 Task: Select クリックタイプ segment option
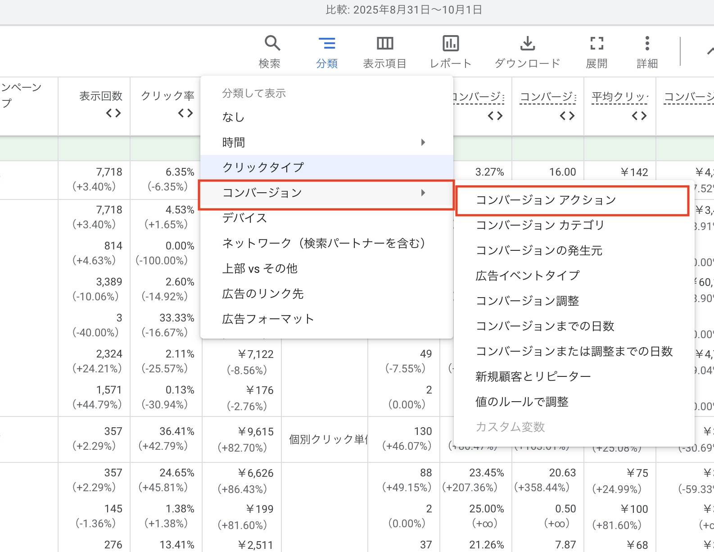(x=263, y=167)
